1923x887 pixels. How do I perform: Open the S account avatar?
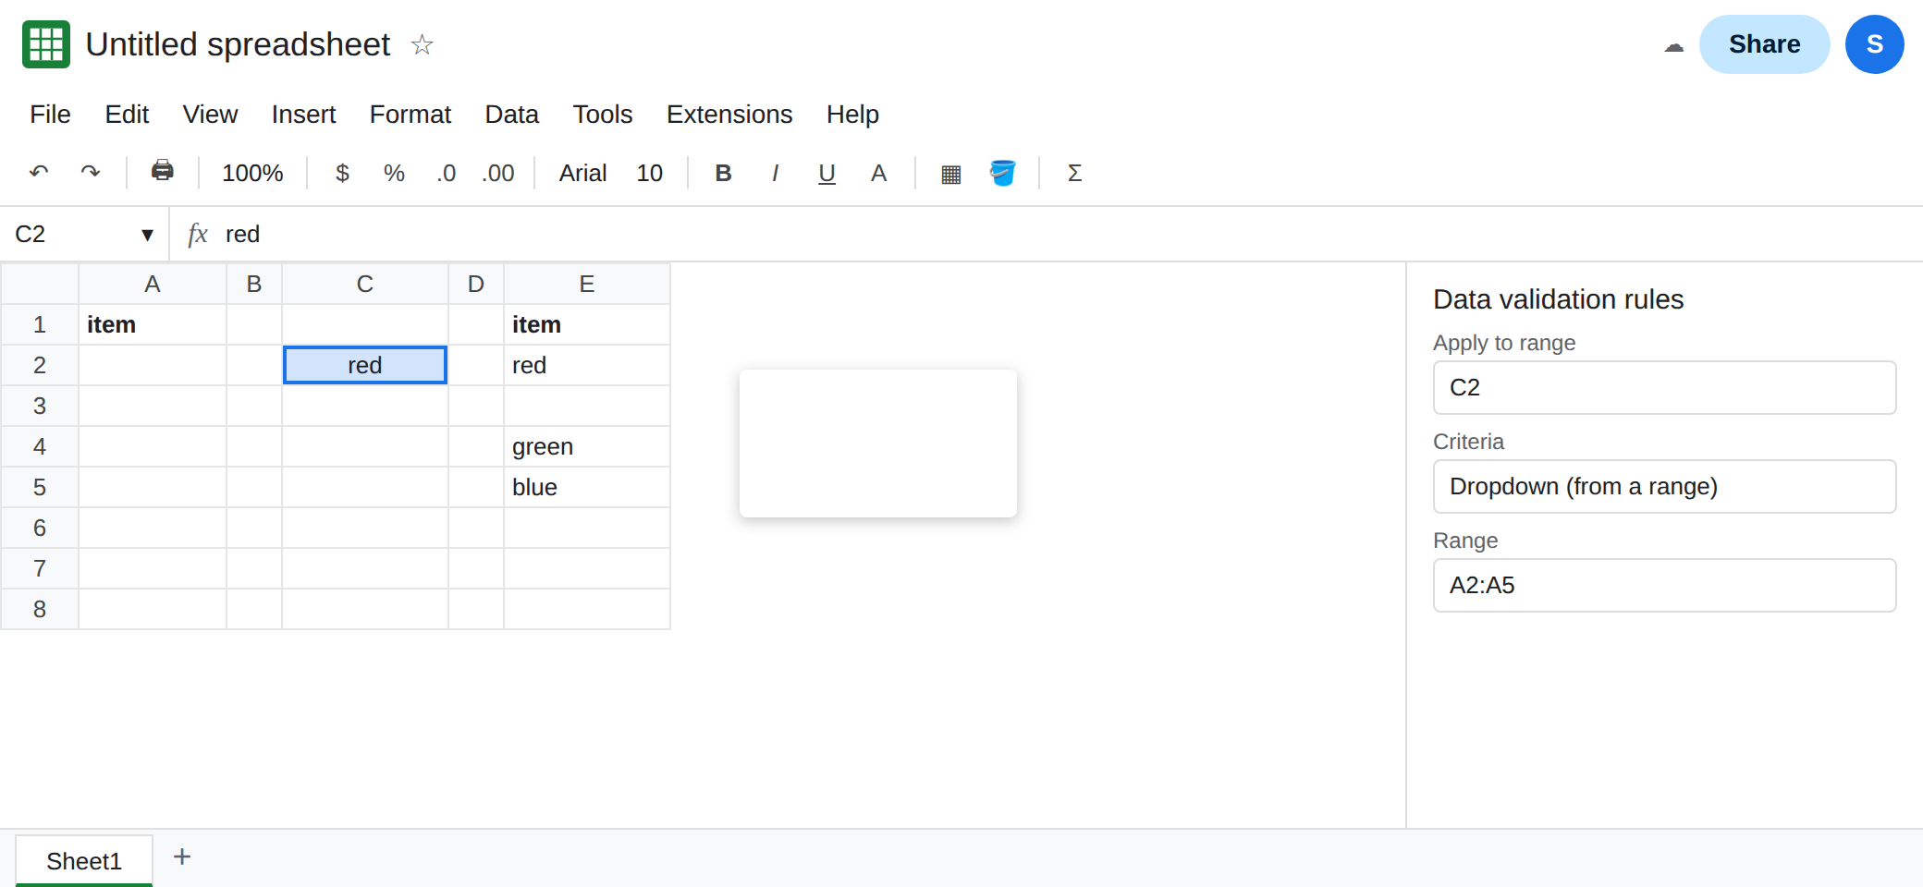click(1874, 44)
